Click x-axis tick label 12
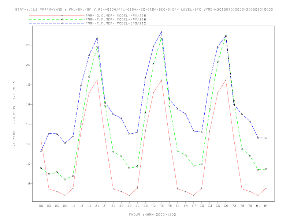Screen dimensions: 290x224 (73, 206)
